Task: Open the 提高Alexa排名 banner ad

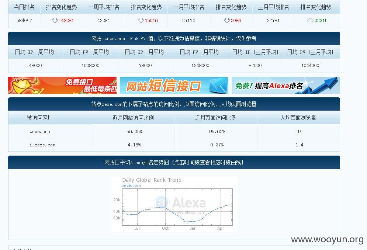Action: click(x=286, y=86)
